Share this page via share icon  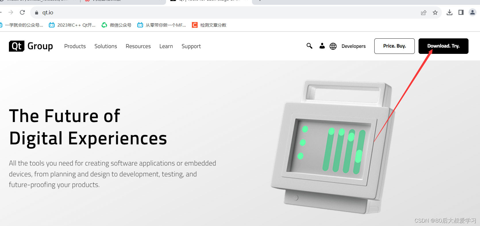pyautogui.click(x=424, y=13)
